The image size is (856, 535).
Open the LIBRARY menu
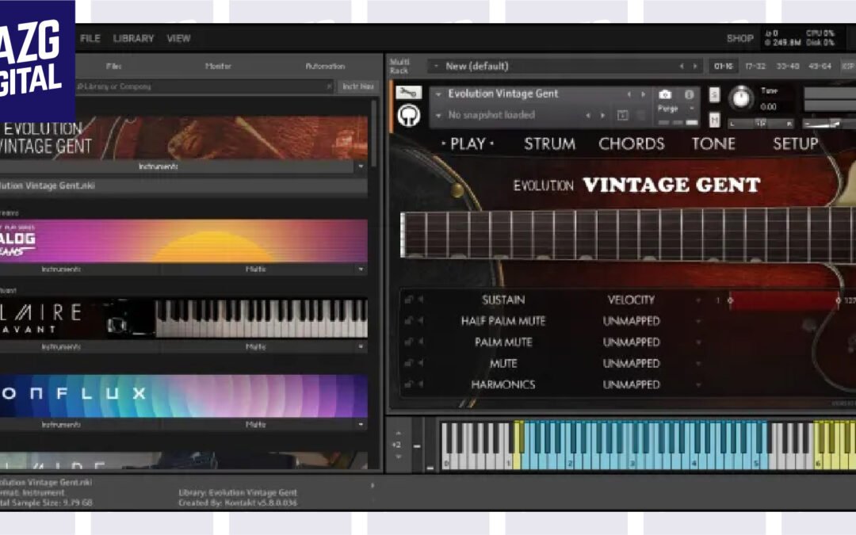coord(133,38)
